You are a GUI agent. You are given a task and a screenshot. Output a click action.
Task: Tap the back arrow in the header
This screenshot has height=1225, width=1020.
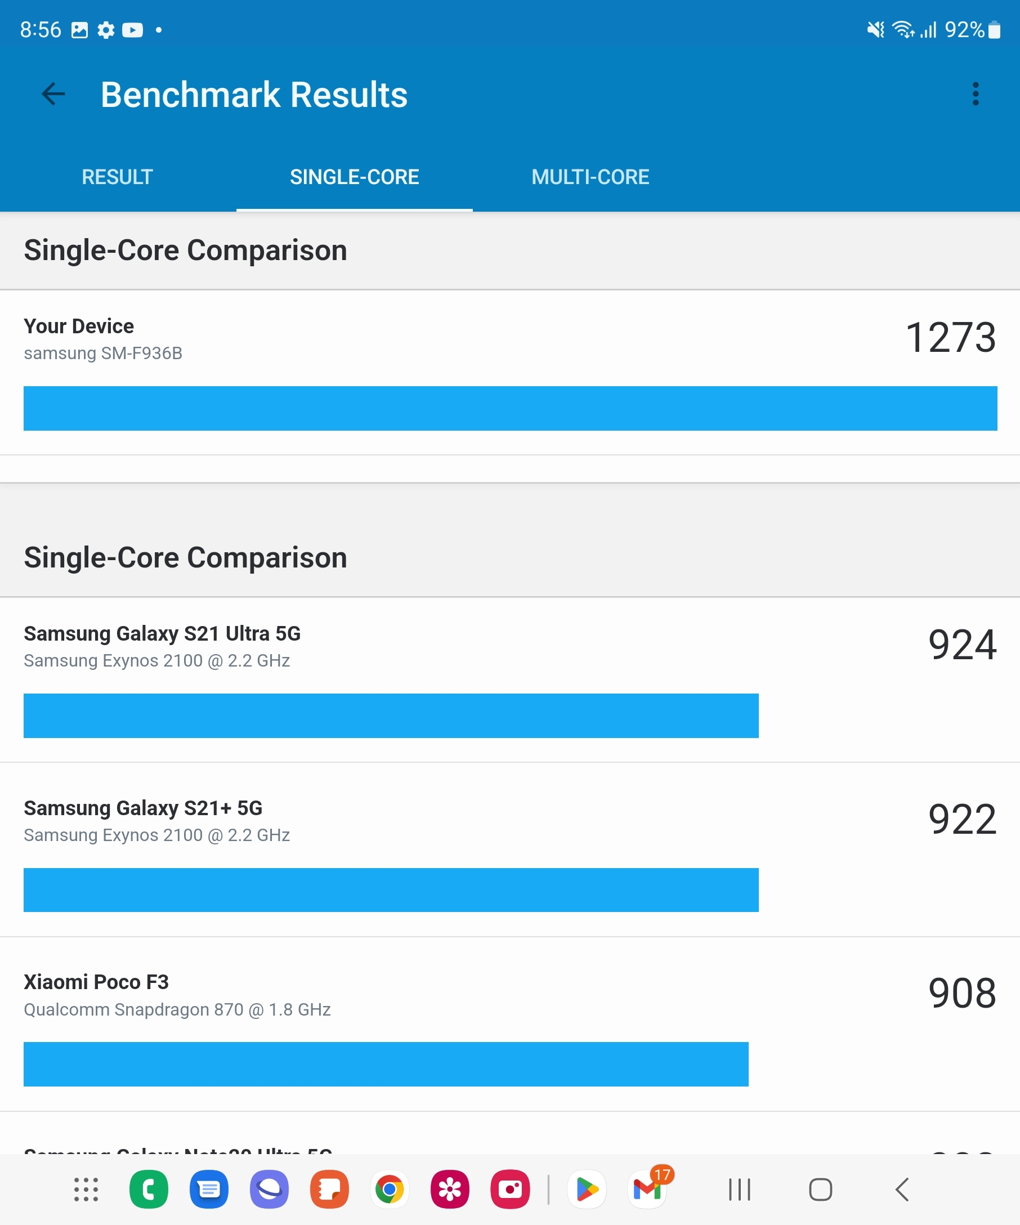coord(53,94)
